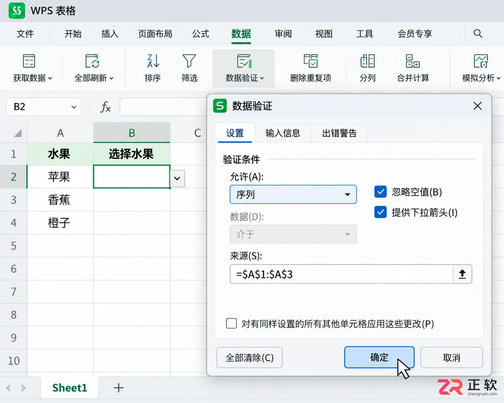
Task: Enable 对有同样设置的所有其他单元格应用这些更改 checkbox
Action: point(232,323)
